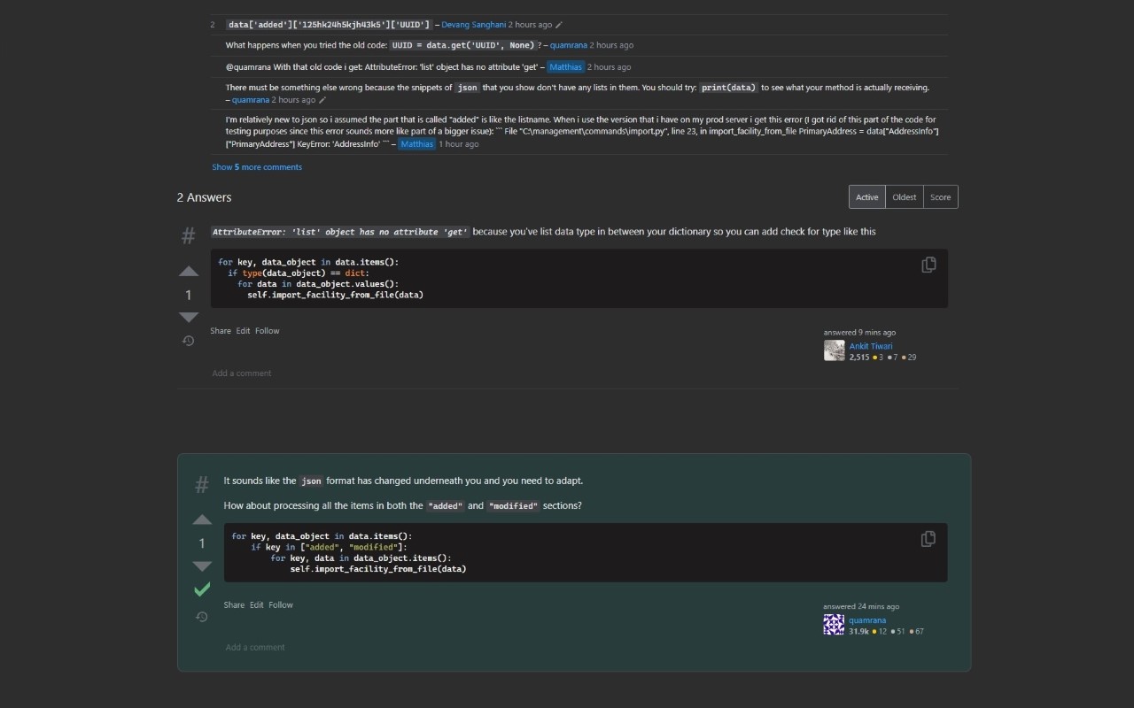Open quamrana's user profile
The image size is (1134, 708).
point(866,620)
